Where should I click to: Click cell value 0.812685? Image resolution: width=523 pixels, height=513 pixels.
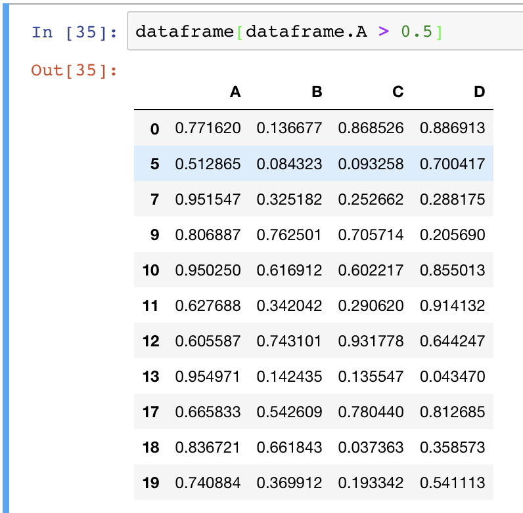click(452, 412)
